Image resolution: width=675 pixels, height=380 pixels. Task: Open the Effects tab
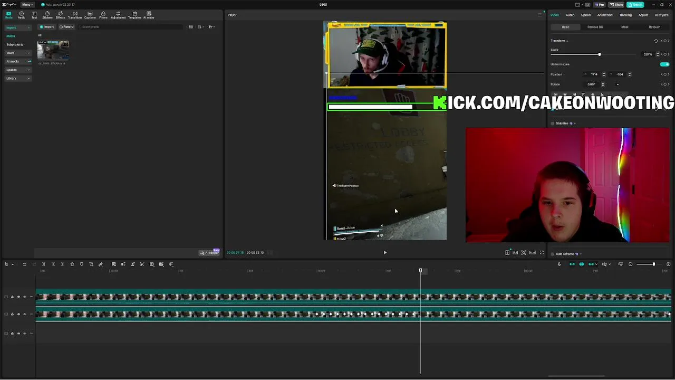60,15
